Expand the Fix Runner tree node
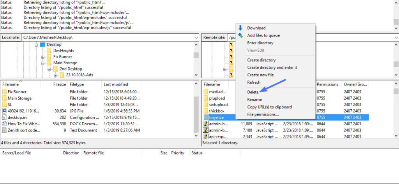The height and width of the screenshot is (184, 399). tap(42, 57)
